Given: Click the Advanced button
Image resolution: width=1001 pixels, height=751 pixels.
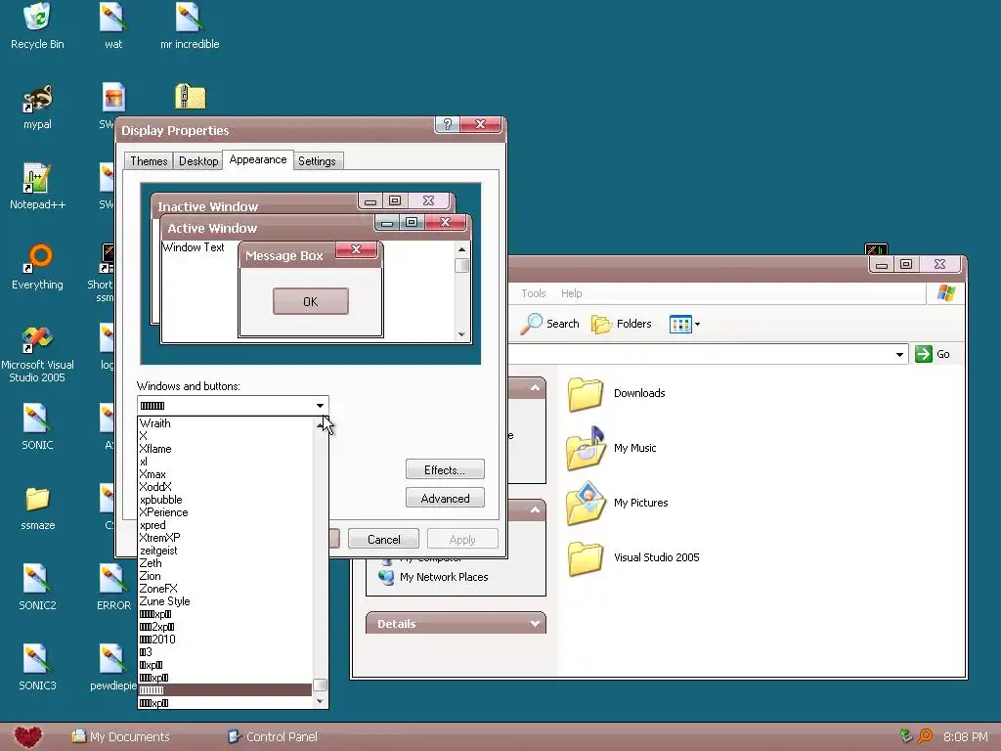Looking at the screenshot, I should coord(445,498).
